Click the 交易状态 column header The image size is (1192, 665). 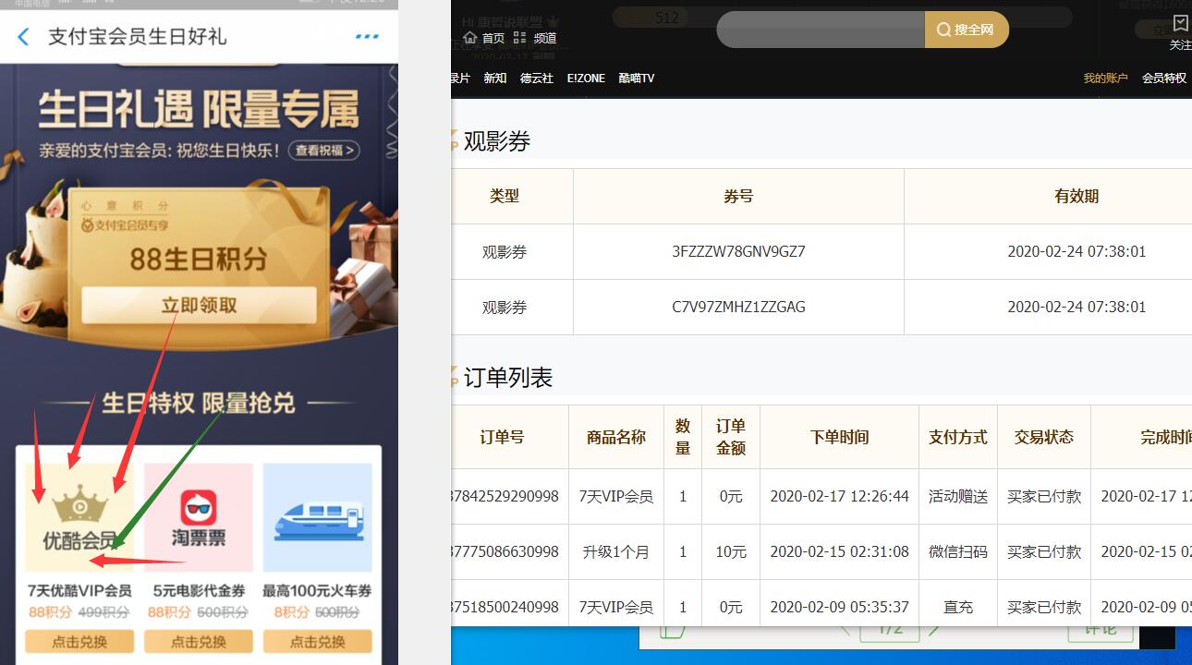pos(1044,437)
